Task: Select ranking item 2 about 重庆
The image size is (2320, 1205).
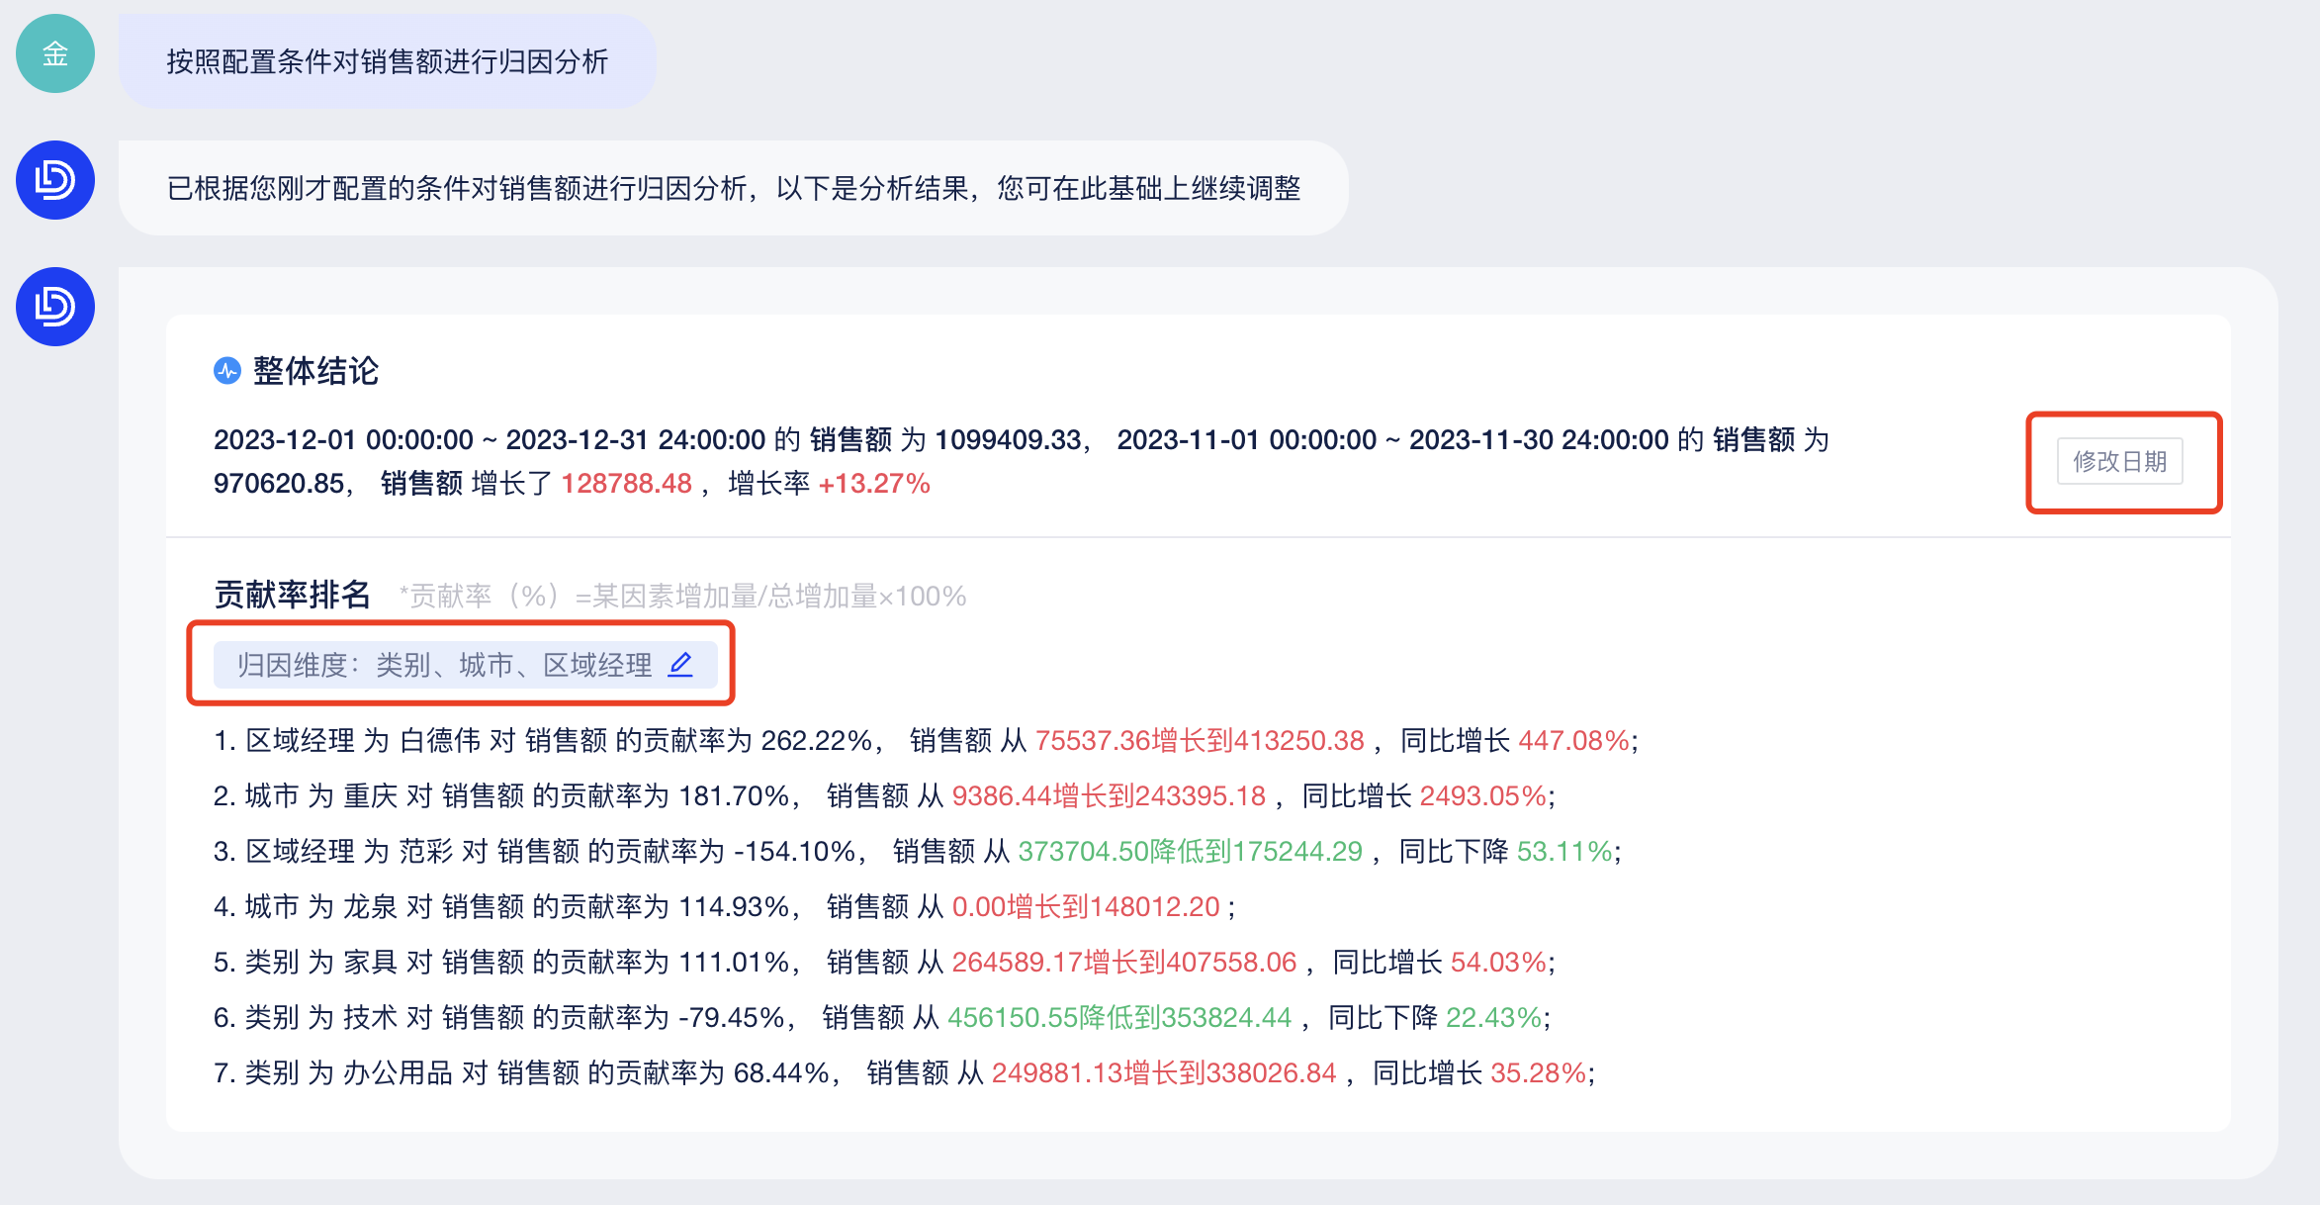Action: [x=883, y=796]
